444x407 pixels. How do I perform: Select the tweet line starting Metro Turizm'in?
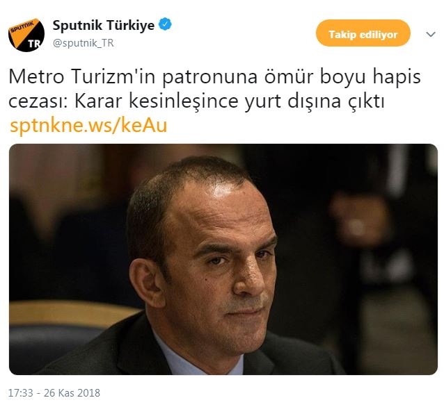click(x=214, y=76)
